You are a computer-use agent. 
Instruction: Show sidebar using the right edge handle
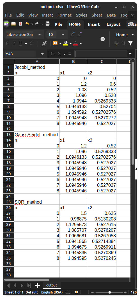pos(136,169)
